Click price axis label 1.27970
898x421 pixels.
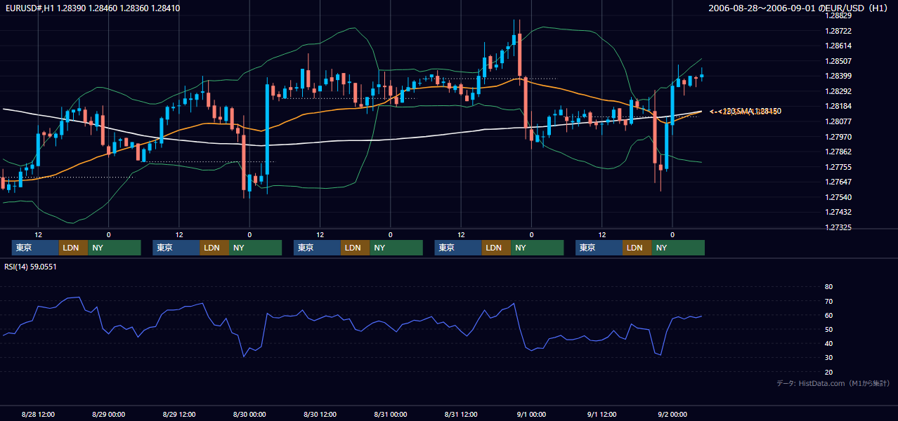tap(838, 137)
